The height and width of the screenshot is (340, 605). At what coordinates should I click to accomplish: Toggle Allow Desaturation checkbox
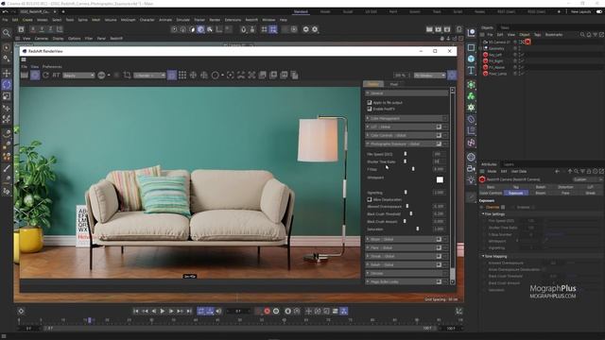click(x=370, y=199)
